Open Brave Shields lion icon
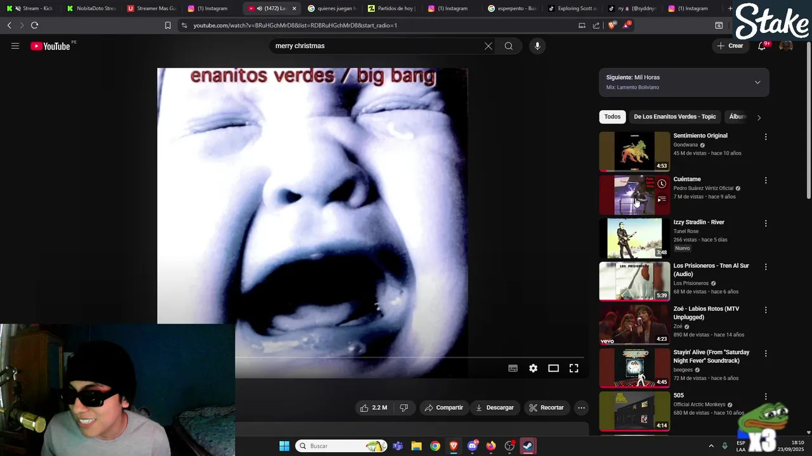Image resolution: width=812 pixels, height=456 pixels. pos(612,25)
